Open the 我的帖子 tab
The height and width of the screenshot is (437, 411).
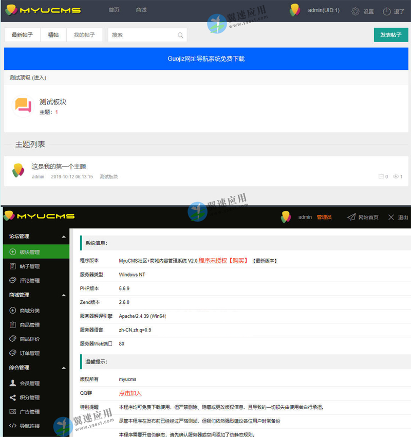click(x=84, y=35)
